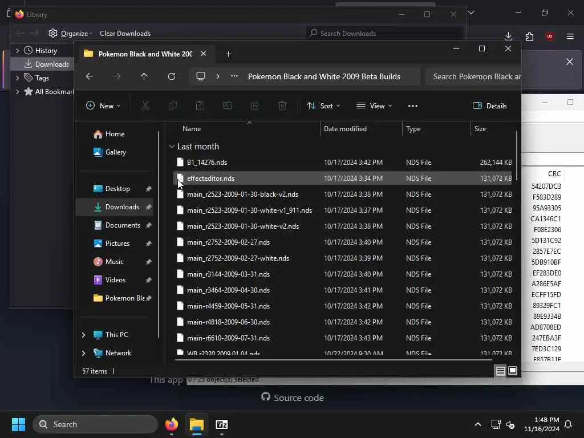Screen dimensions: 584x438
Task: Click Clear Downloads in Library window
Action: pyautogui.click(x=125, y=34)
